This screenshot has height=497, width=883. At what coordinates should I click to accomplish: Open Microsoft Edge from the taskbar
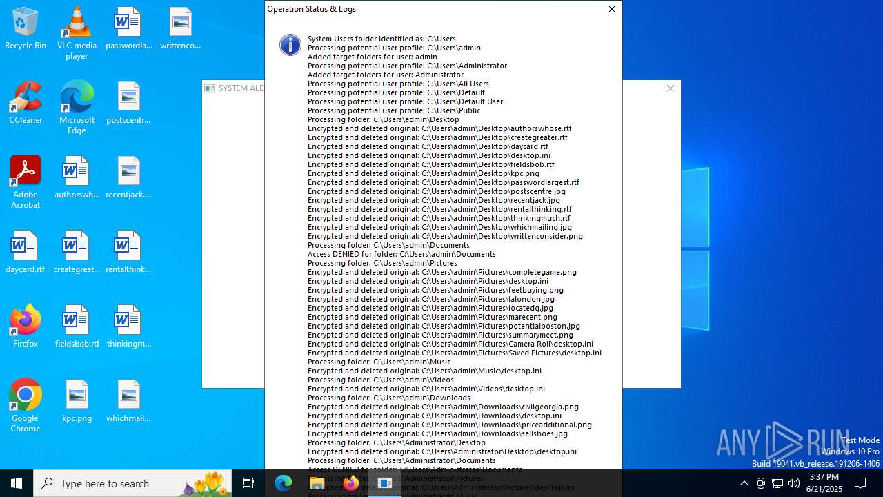point(284,483)
